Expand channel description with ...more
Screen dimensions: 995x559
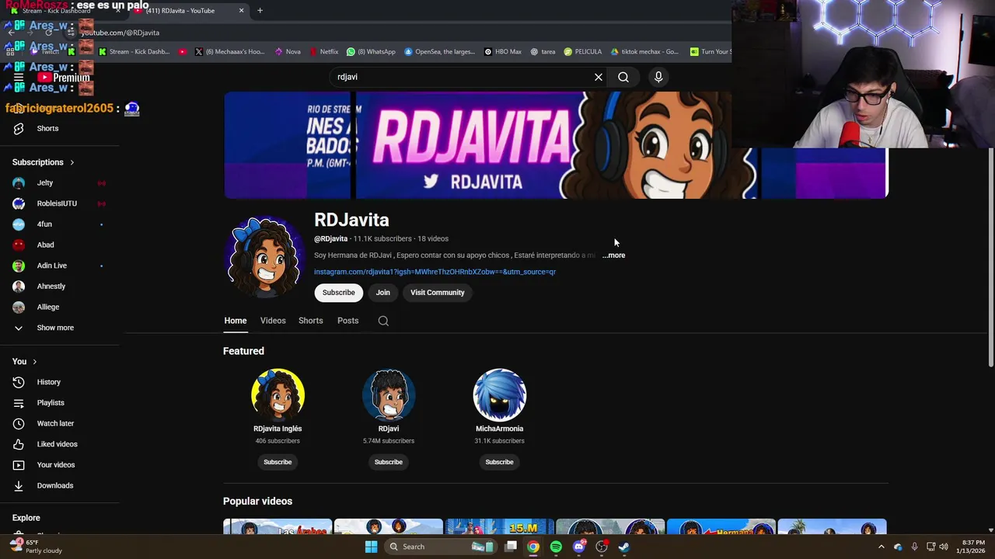pyautogui.click(x=613, y=255)
